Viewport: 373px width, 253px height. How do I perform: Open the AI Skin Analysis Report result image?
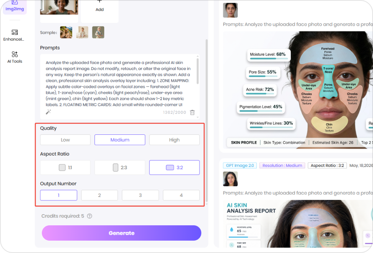(x=298, y=224)
